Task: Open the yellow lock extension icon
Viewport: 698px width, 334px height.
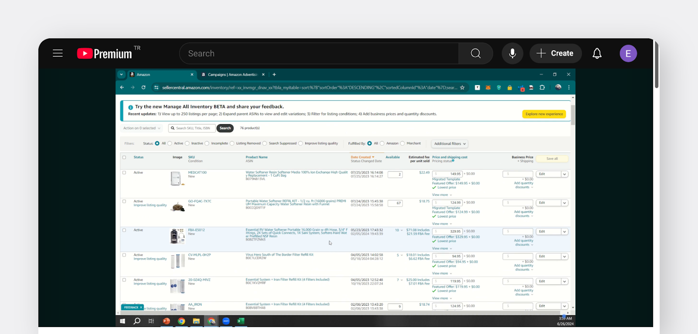Action: pyautogui.click(x=510, y=88)
